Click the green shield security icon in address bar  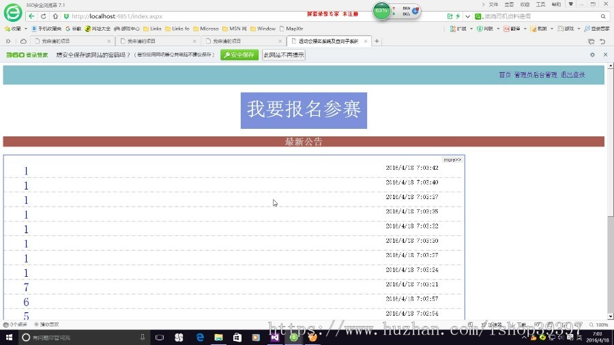click(x=66, y=16)
